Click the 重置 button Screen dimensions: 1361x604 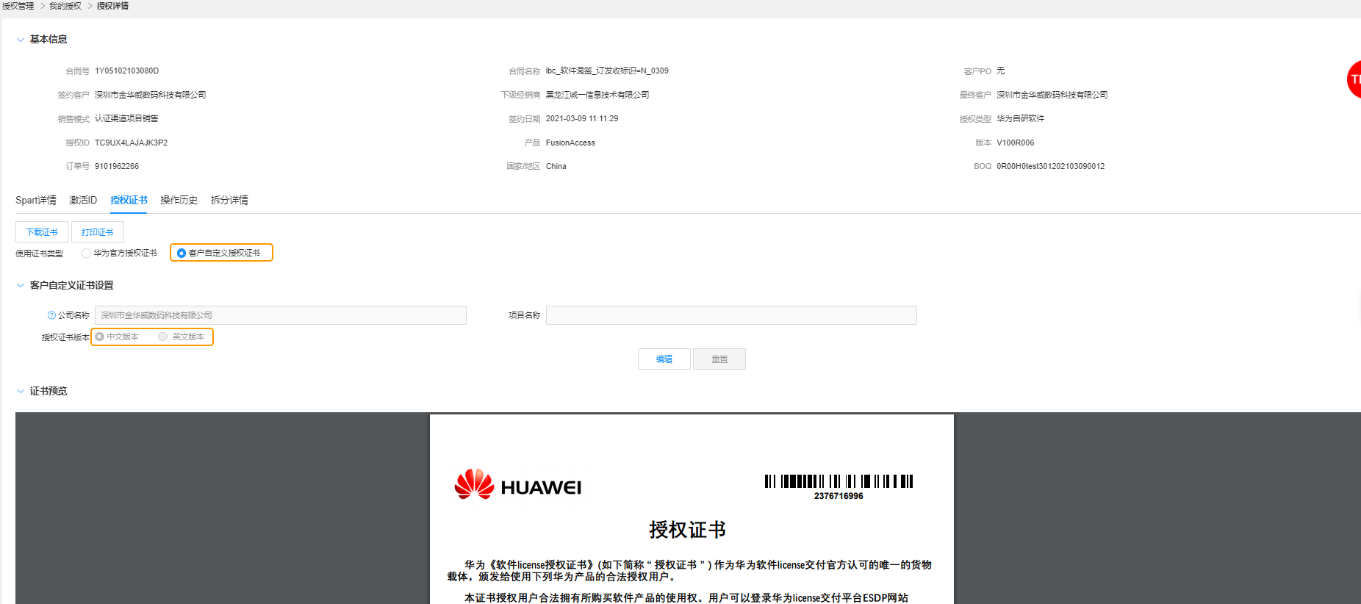click(719, 359)
